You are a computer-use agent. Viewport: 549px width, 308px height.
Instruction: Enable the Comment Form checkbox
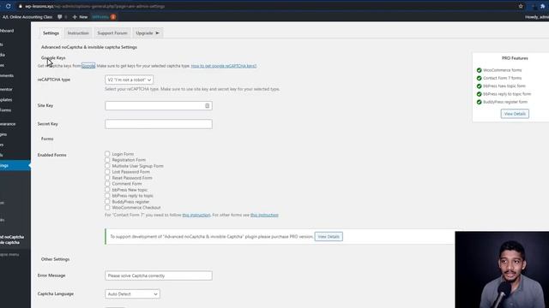point(107,184)
